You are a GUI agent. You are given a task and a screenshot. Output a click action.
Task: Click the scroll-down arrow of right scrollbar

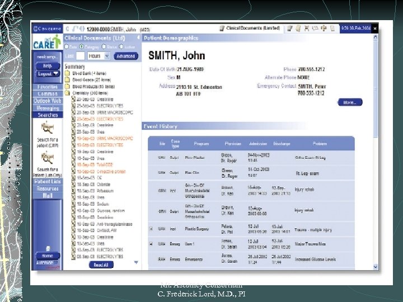(376, 267)
